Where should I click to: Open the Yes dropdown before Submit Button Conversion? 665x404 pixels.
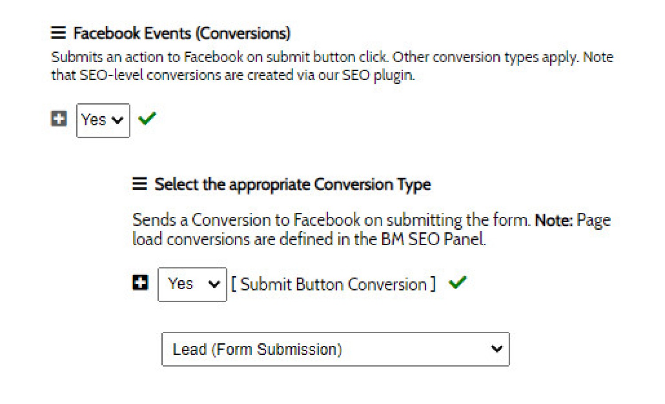point(192,285)
